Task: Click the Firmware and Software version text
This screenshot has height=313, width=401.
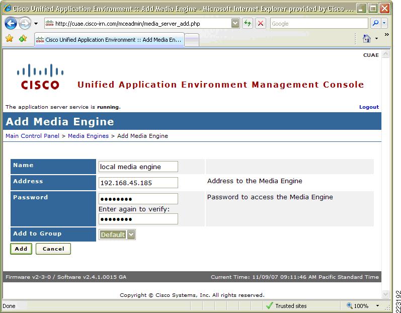Action: [66, 277]
